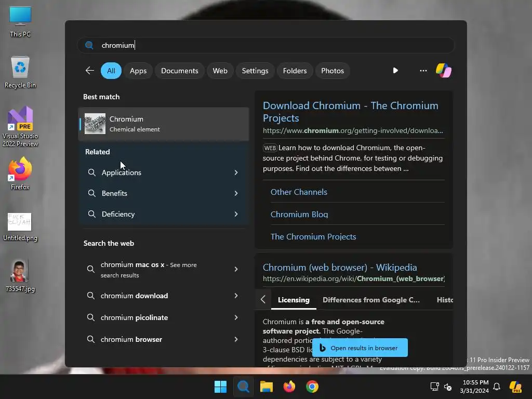Expand chevron for chromium picolinate

[236, 317]
